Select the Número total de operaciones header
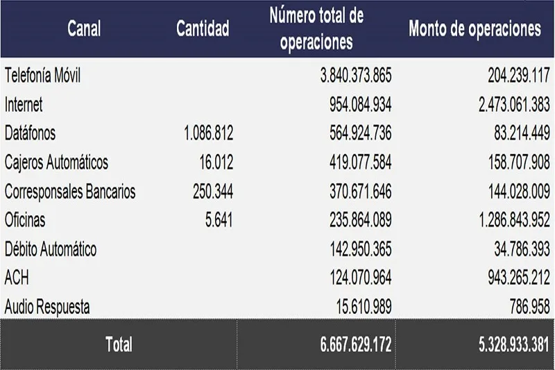 [316, 28]
